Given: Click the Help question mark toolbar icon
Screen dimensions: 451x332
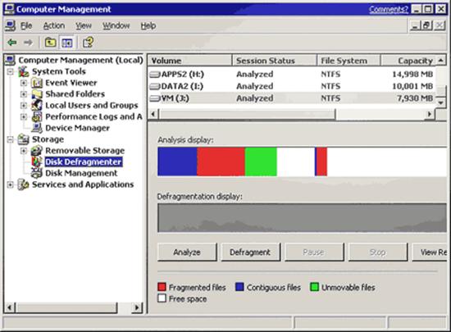Looking at the screenshot, I should 88,43.
